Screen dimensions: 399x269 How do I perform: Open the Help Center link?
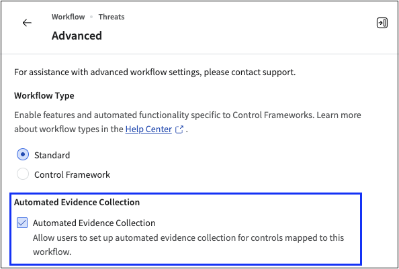pyautogui.click(x=148, y=129)
